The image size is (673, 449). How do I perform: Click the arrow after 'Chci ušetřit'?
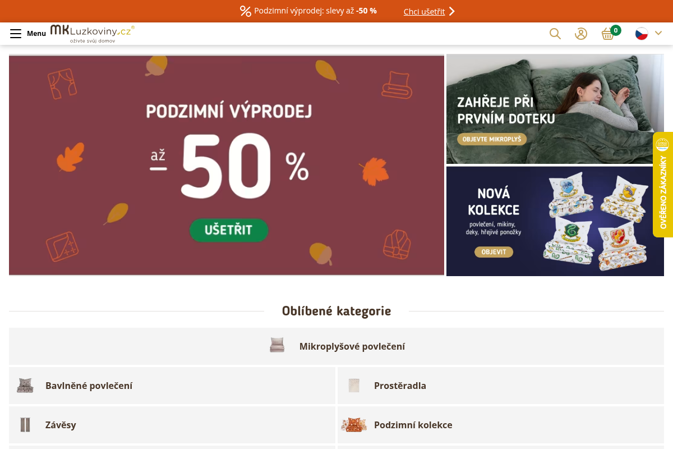pos(452,11)
